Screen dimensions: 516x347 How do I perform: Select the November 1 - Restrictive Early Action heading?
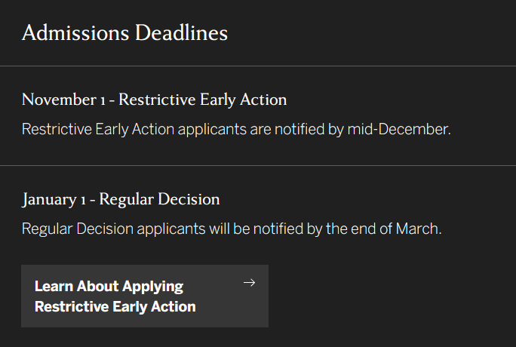coord(154,100)
